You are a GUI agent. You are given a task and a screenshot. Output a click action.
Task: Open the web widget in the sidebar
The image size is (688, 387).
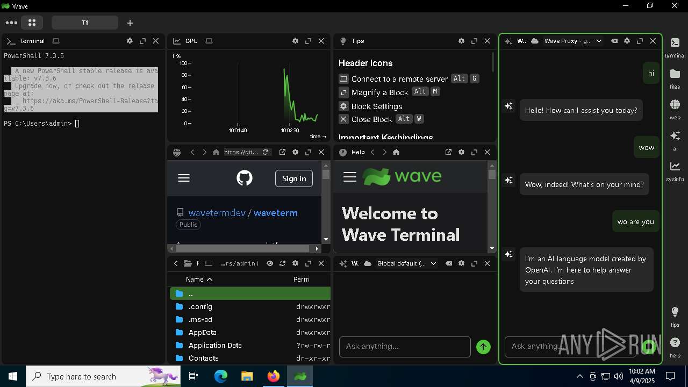click(675, 109)
